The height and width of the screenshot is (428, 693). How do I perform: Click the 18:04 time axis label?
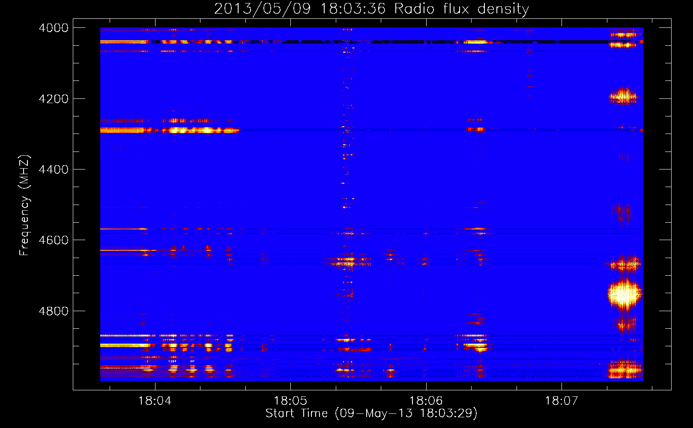coord(155,401)
